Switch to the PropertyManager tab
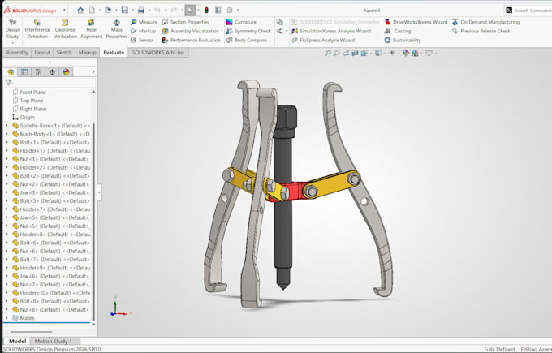Viewport: 552px width, 353px height. (x=24, y=72)
